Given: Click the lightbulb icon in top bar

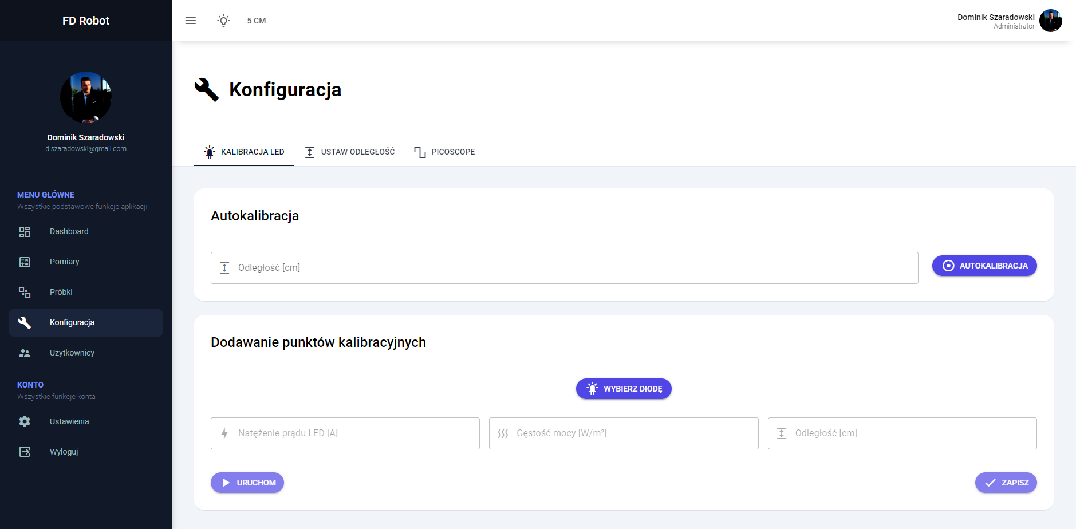Looking at the screenshot, I should point(224,21).
